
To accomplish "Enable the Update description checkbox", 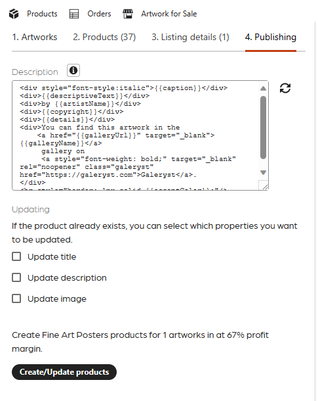I will pos(16,277).
